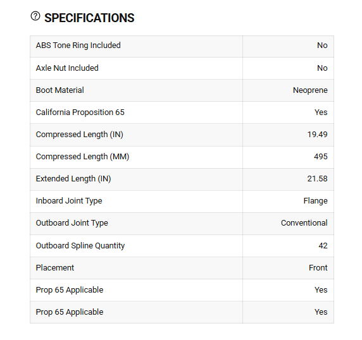Click the Outboard Spline Quantity label
The width and height of the screenshot is (362, 340).
(x=80, y=245)
